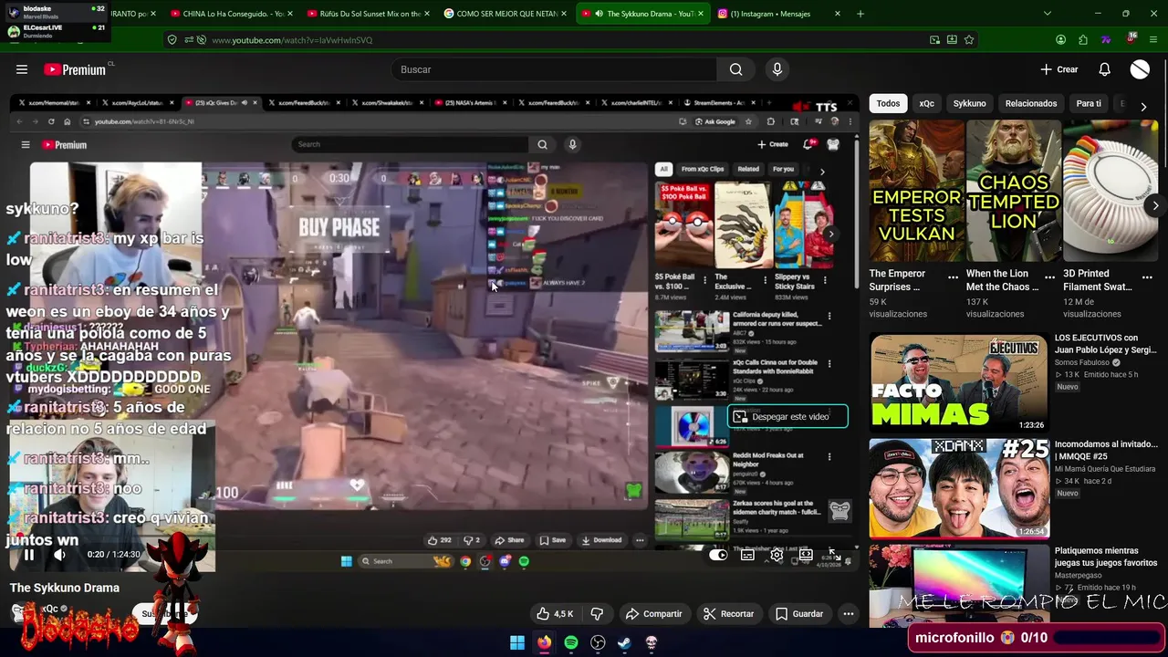Switch autoplay toggle in the player
1168x657 pixels.
[x=718, y=555]
